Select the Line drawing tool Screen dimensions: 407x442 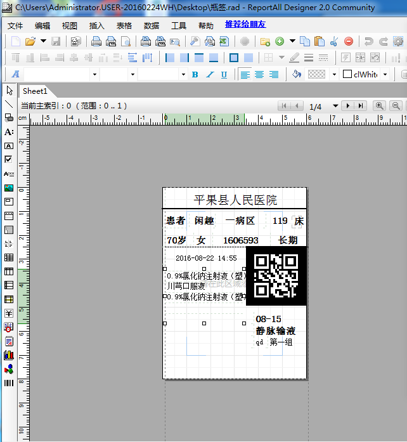tap(9, 104)
